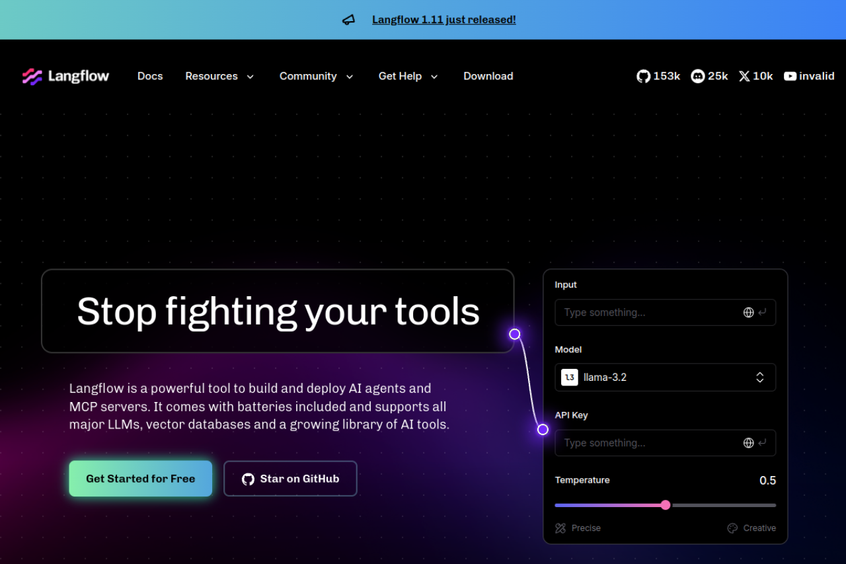Click the Temperature slider handle

coord(666,505)
